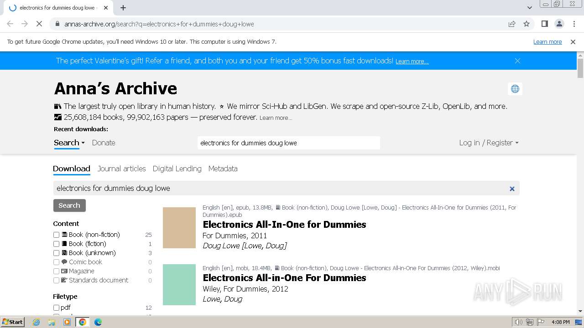584x328 pixels.
Task: Click the globe language selector icon
Action: tap(515, 89)
